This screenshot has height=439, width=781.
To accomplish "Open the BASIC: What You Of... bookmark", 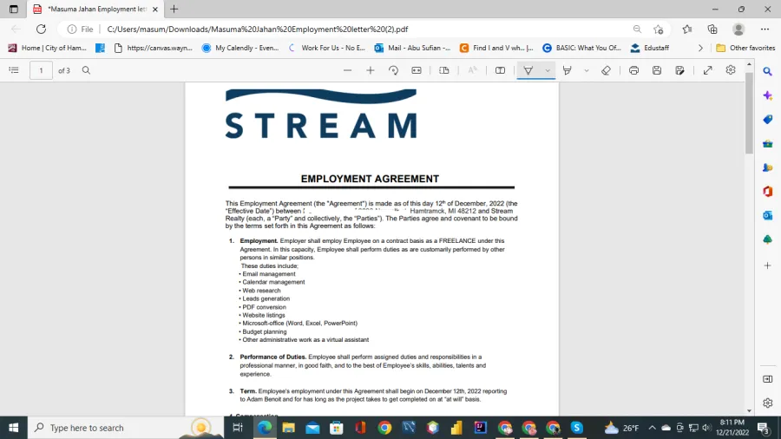I will click(581, 48).
